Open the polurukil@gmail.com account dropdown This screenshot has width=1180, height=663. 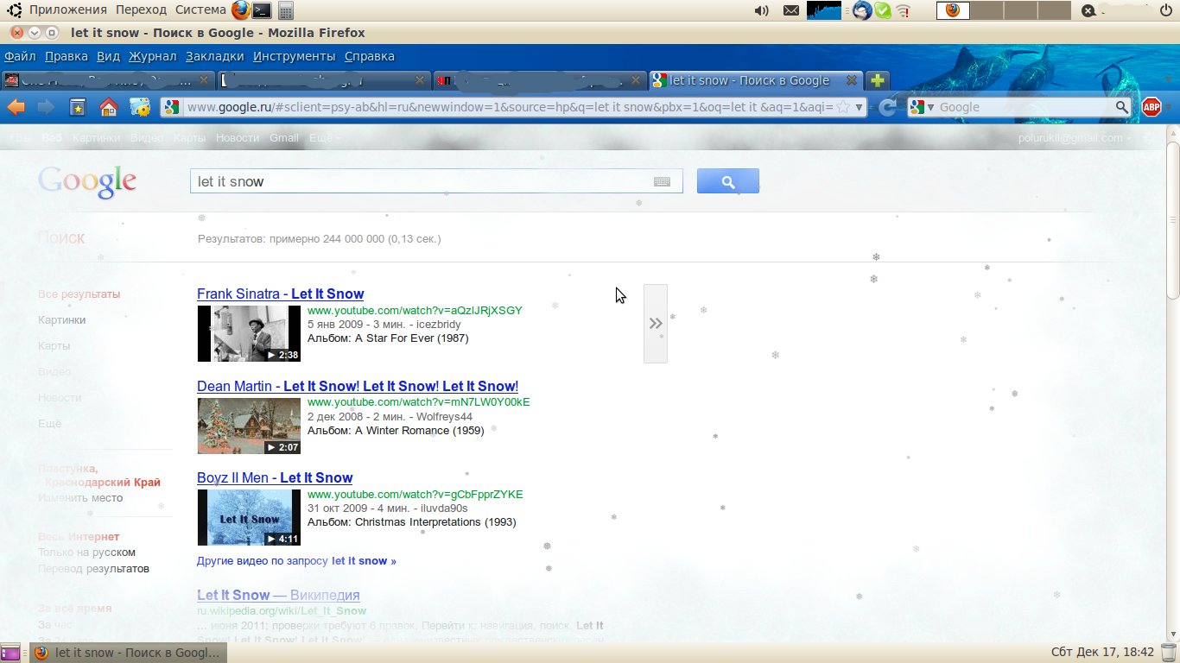pyautogui.click(x=1075, y=138)
